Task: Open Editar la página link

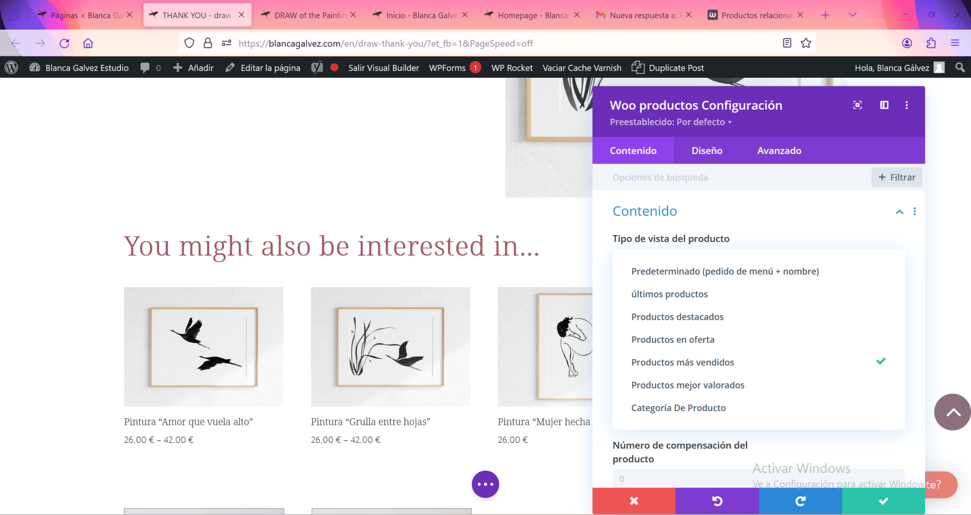Action: click(264, 68)
